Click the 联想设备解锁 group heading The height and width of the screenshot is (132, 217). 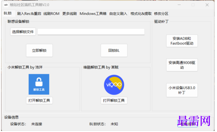[18, 22]
